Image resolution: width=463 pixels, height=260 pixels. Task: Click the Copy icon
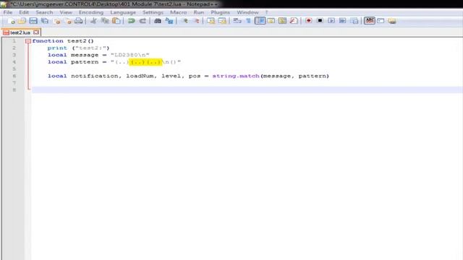point(105,21)
